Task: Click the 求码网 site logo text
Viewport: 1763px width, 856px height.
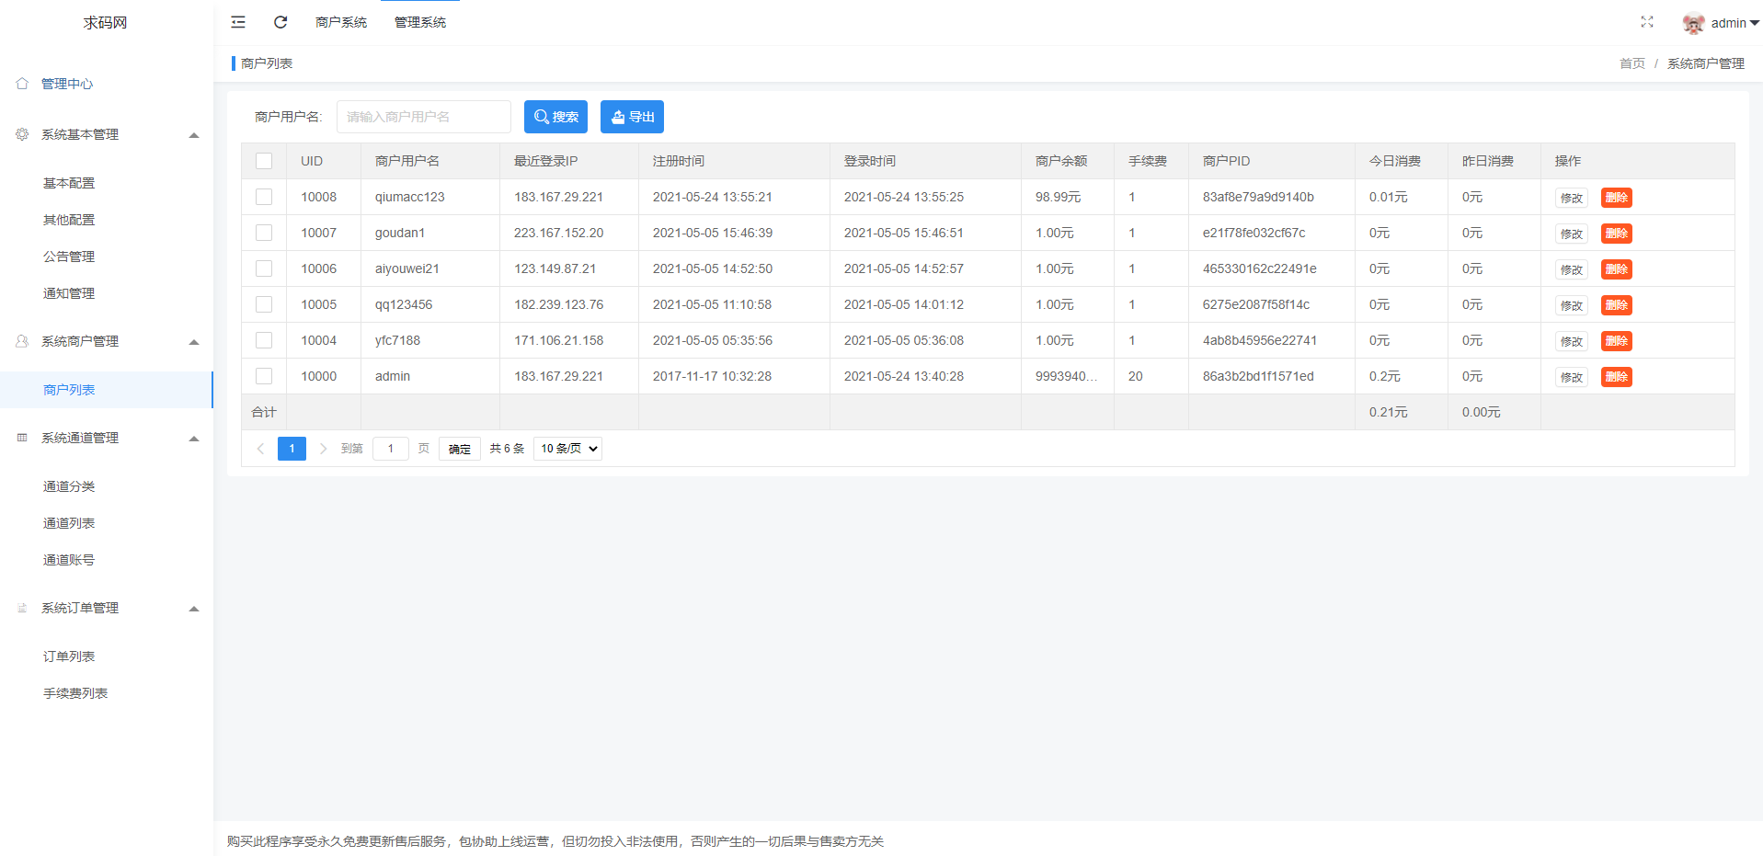Action: tap(106, 23)
